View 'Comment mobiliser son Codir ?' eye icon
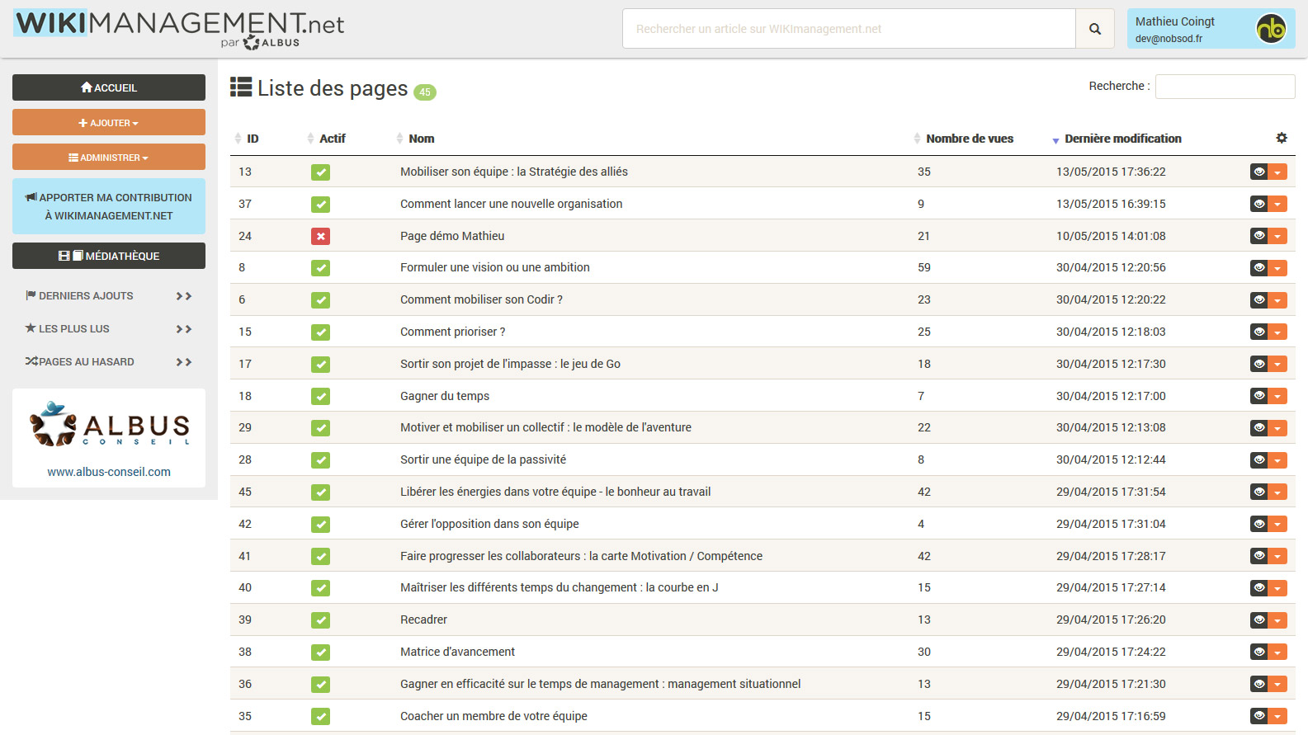This screenshot has width=1308, height=735. [x=1258, y=299]
